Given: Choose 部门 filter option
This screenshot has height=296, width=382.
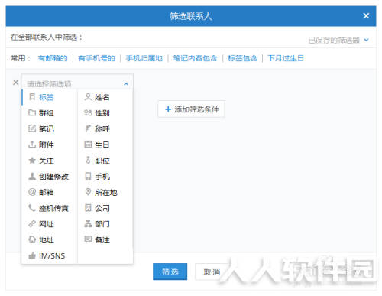Looking at the screenshot, I should click(105, 224).
